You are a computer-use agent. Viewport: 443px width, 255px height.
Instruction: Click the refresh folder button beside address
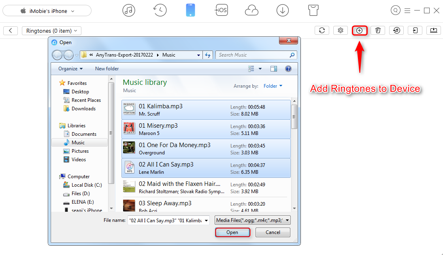click(208, 55)
